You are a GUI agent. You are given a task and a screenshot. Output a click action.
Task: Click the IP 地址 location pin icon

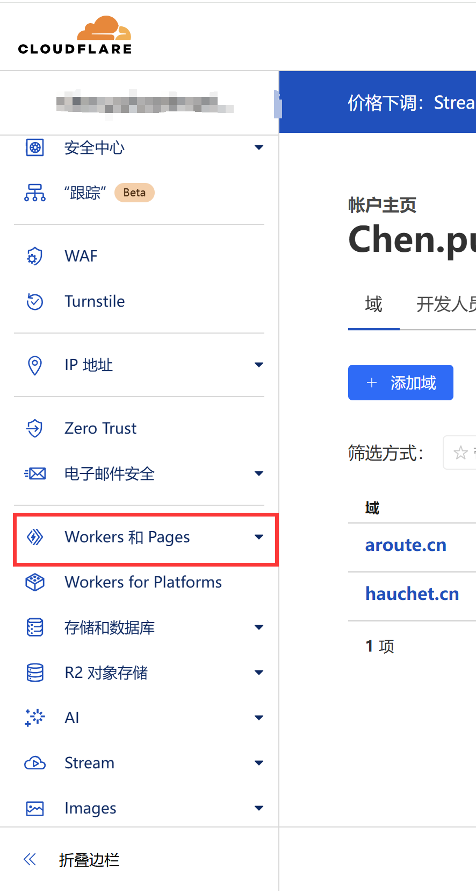coord(35,365)
